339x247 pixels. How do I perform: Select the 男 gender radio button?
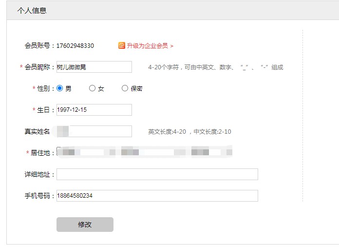pos(60,88)
